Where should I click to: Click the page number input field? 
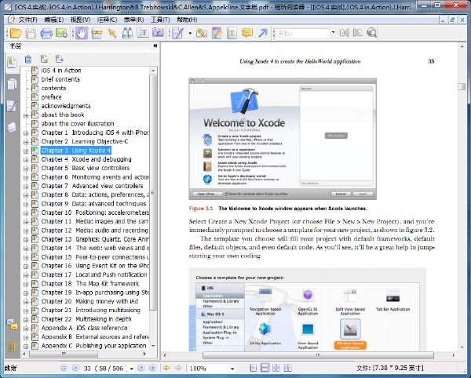click(x=105, y=369)
